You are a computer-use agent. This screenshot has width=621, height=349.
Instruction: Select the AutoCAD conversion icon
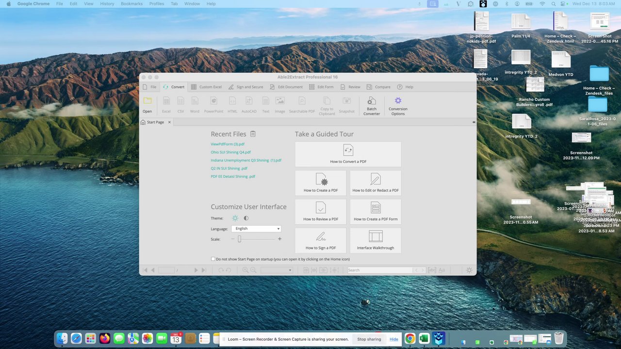pos(249,105)
